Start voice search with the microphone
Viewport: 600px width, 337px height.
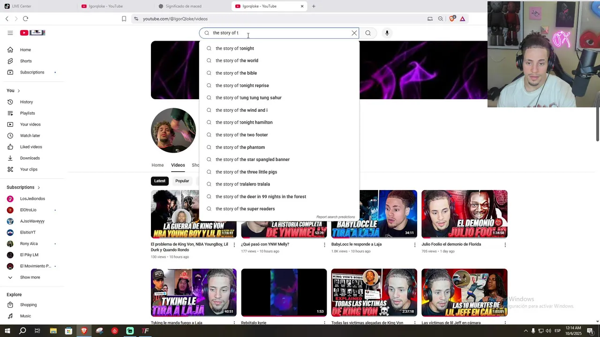[x=387, y=33]
